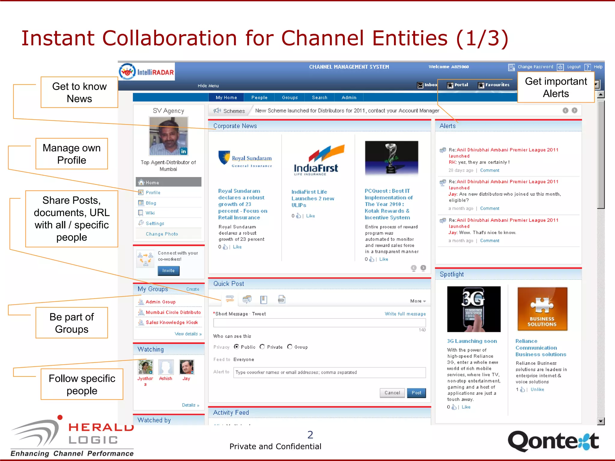Click the page vertical scrollbar thumb
This screenshot has height=461, width=615.
pyautogui.click(x=601, y=155)
